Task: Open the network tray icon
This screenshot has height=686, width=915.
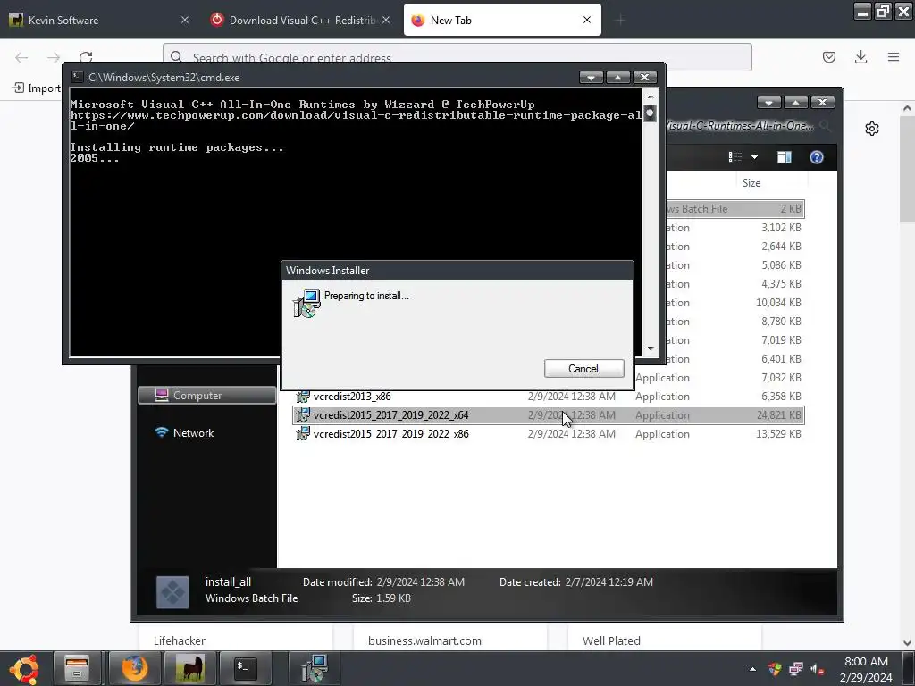Action: click(x=796, y=669)
